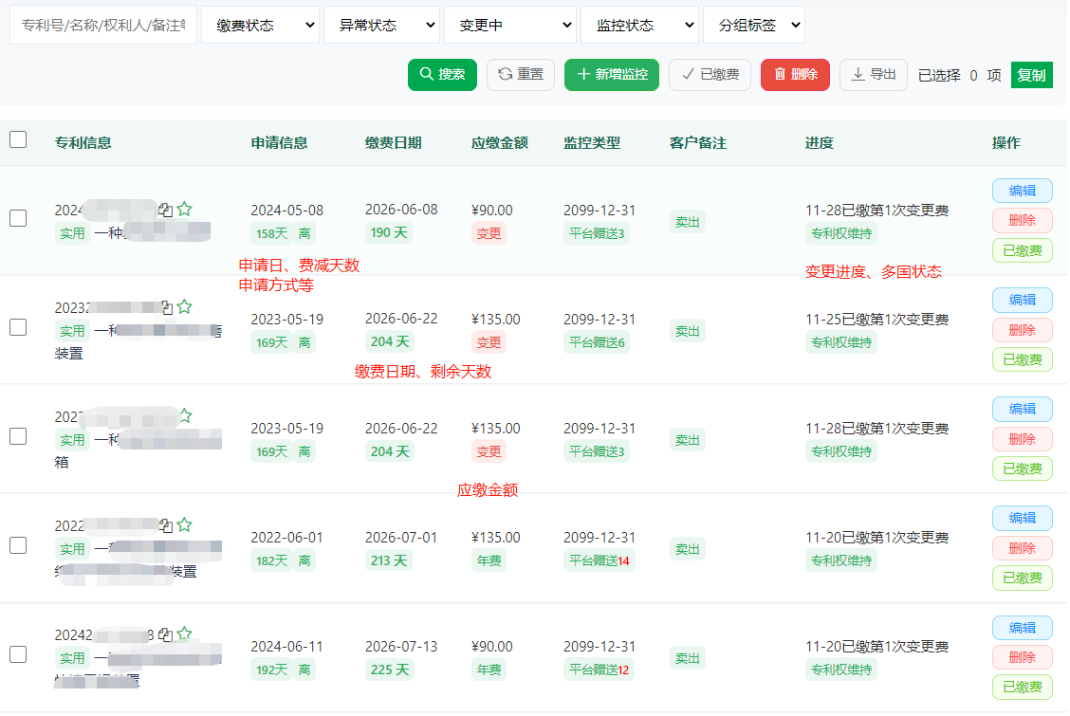Check the select-all checkbox in table header
This screenshot has height=716, width=1070.
tap(17, 139)
